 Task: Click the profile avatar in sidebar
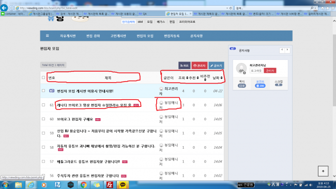click(241, 69)
